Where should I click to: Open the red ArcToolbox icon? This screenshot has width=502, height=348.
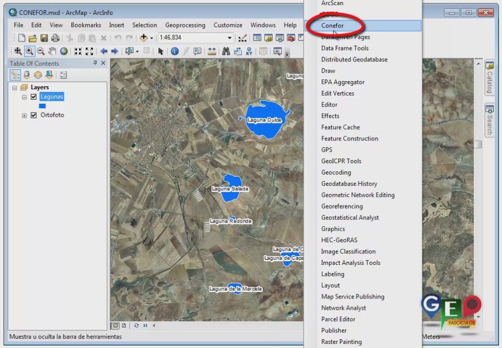pos(291,38)
